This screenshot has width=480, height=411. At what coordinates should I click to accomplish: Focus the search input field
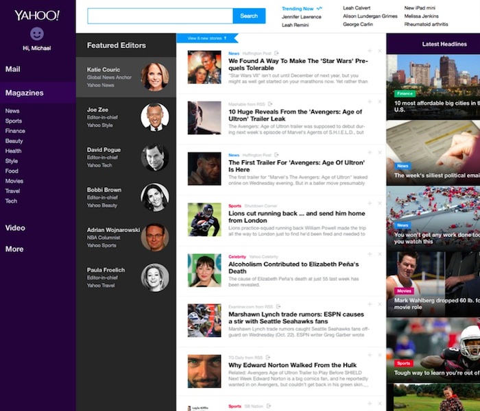tap(160, 16)
